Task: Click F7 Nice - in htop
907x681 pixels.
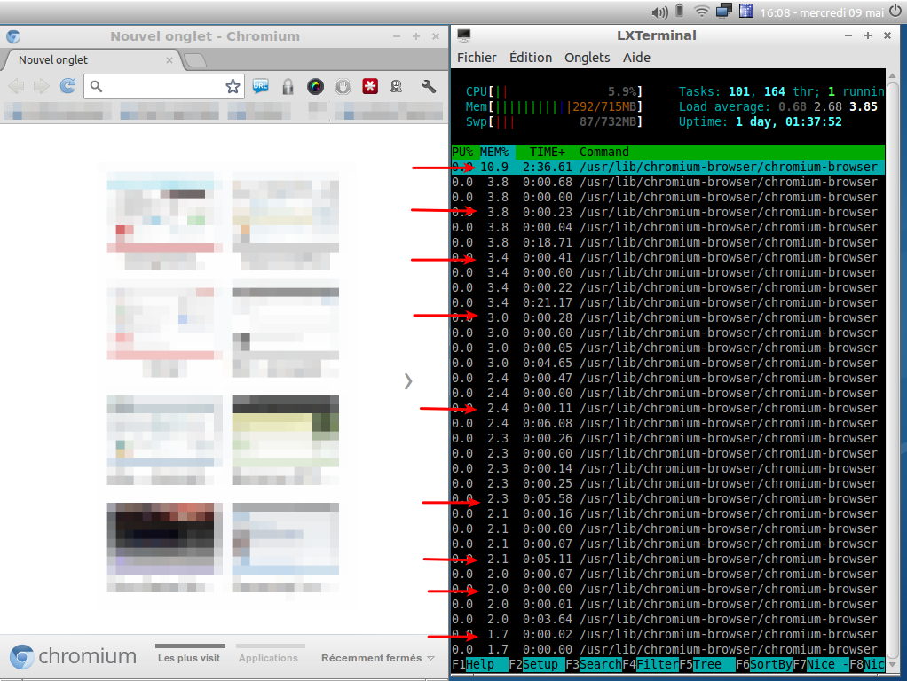Action: click(x=820, y=664)
